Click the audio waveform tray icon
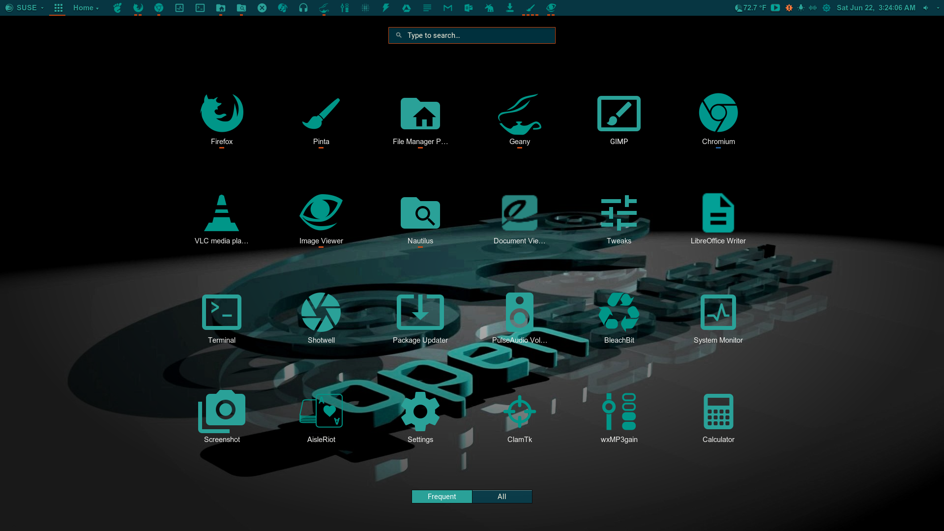 813,8
